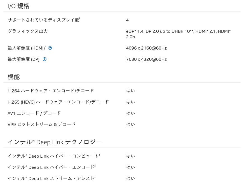The width and height of the screenshot is (247, 196).
Task: Click Deep Link ハイパー・エンコード footnote label
Action: click(51, 167)
